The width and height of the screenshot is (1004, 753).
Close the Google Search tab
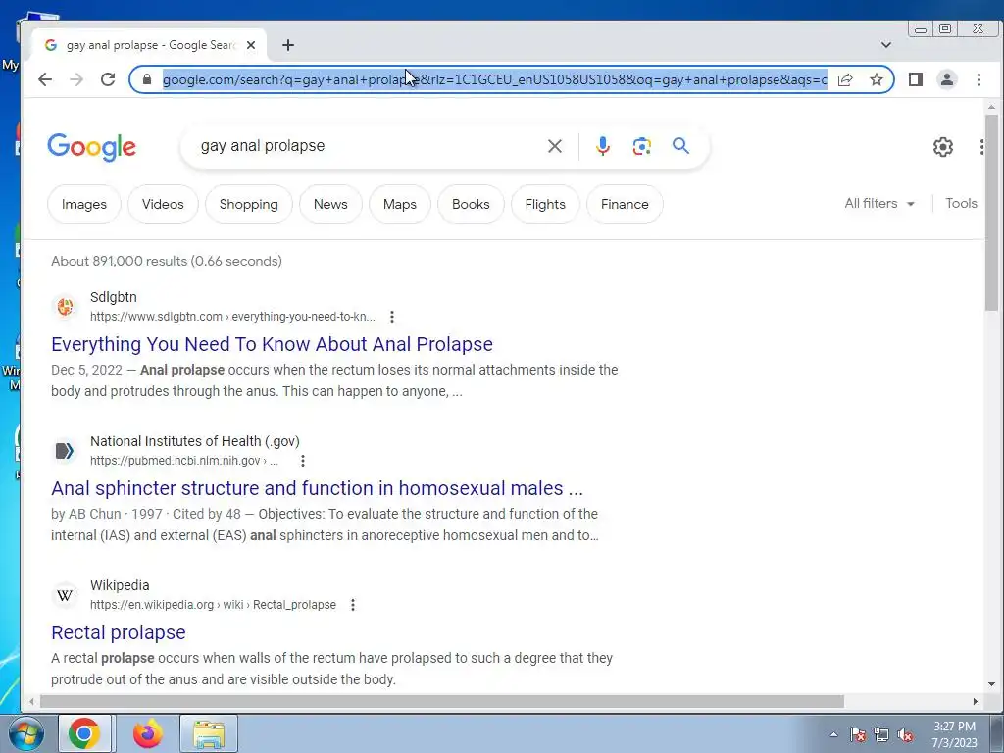pos(251,45)
